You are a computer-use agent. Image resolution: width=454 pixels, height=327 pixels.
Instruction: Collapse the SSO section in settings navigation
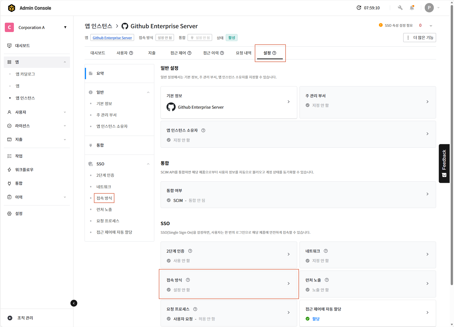148,164
